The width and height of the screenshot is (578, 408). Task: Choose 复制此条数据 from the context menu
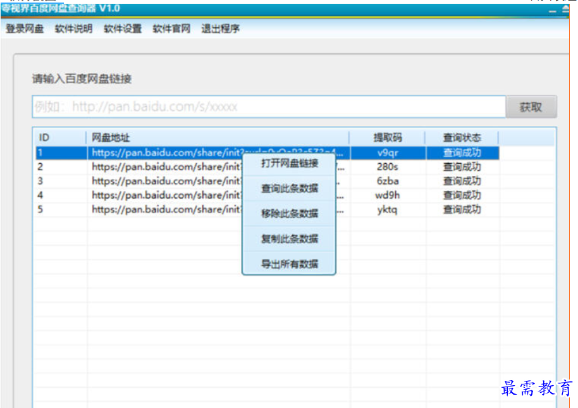pyautogui.click(x=290, y=239)
